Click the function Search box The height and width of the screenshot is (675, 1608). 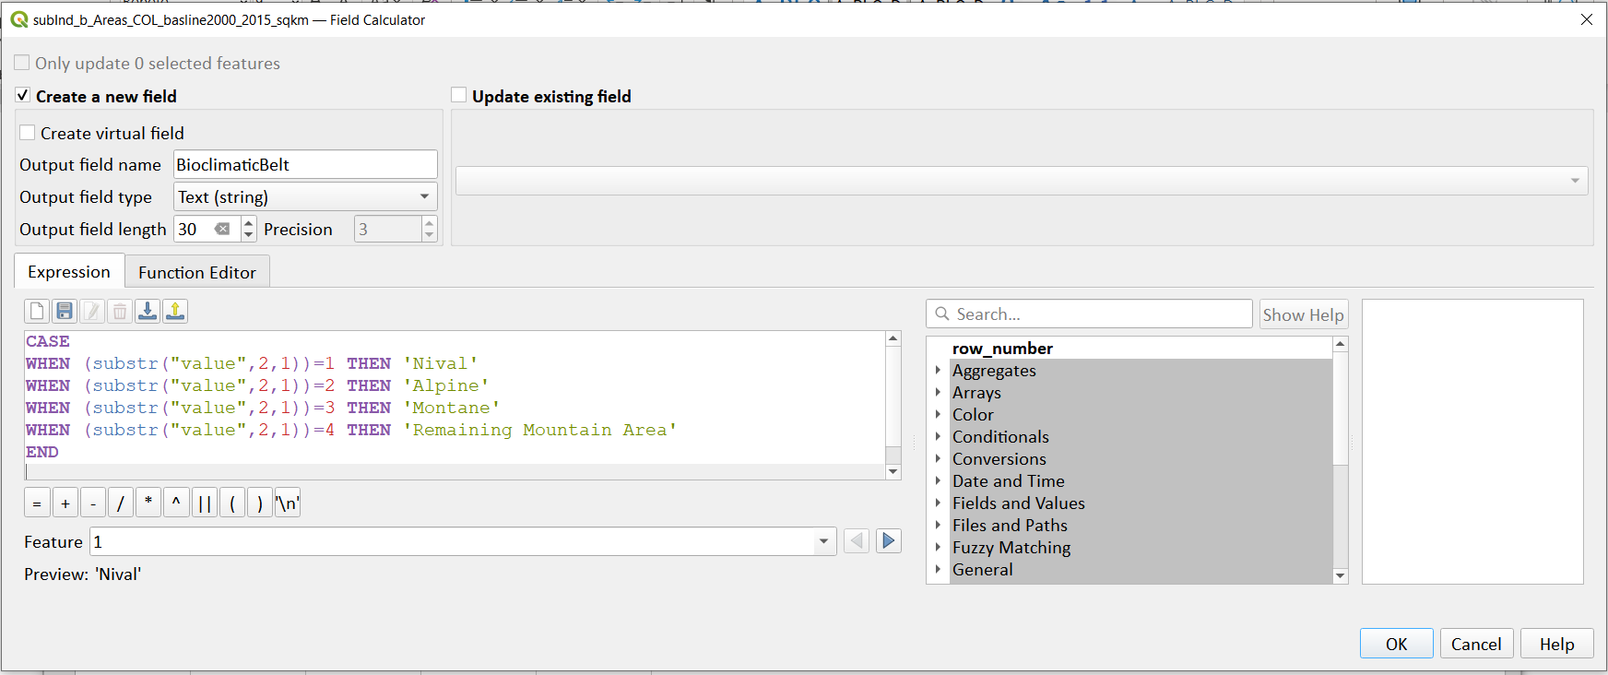click(x=1089, y=314)
